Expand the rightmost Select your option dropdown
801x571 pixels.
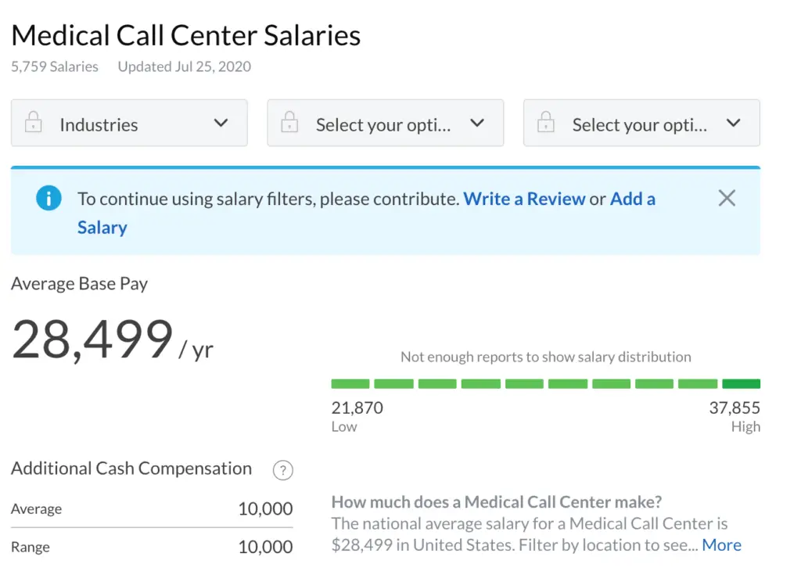tap(734, 123)
